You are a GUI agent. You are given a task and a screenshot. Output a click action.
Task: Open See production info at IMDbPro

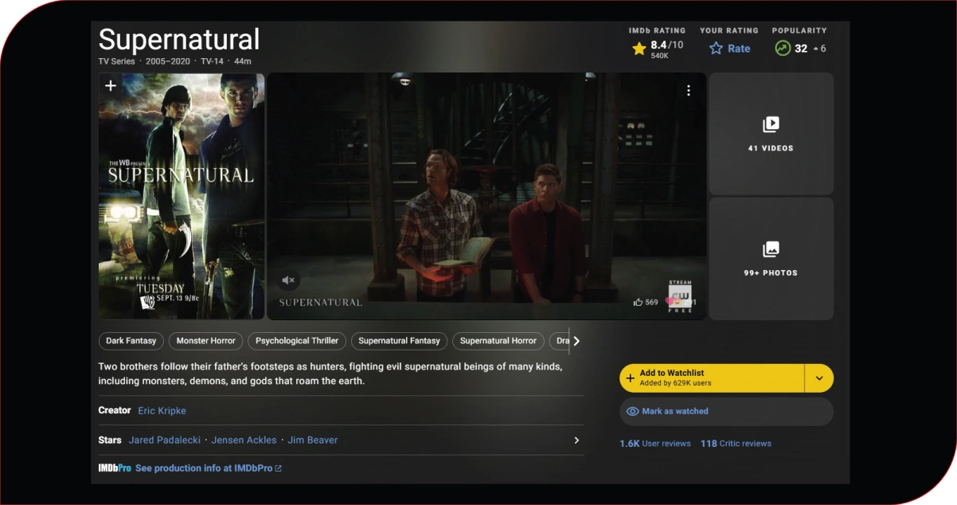point(209,468)
